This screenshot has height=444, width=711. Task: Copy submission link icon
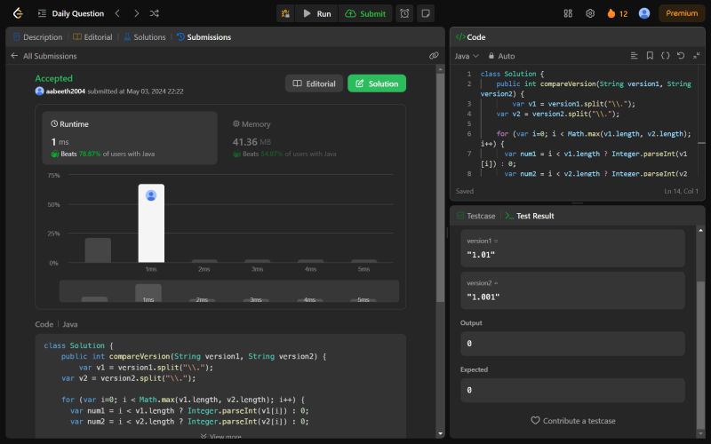[x=434, y=55]
